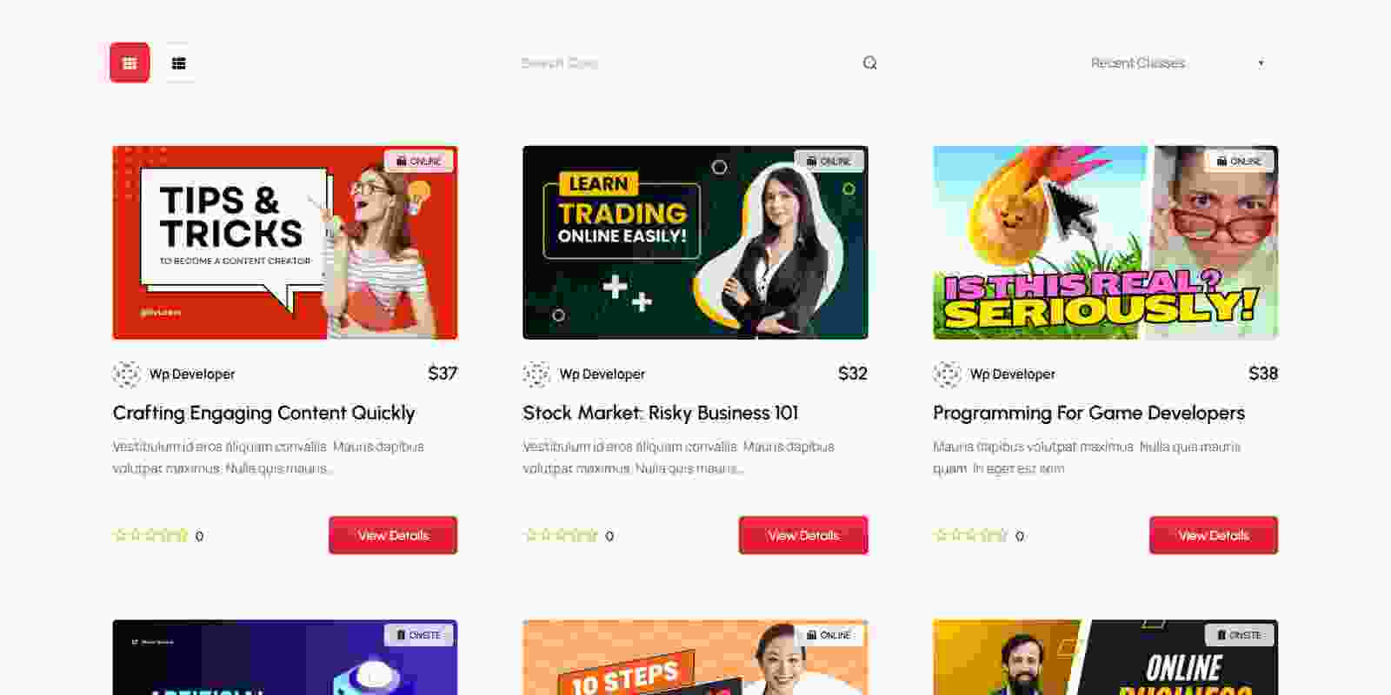Switch to grid view layout

coord(130,63)
